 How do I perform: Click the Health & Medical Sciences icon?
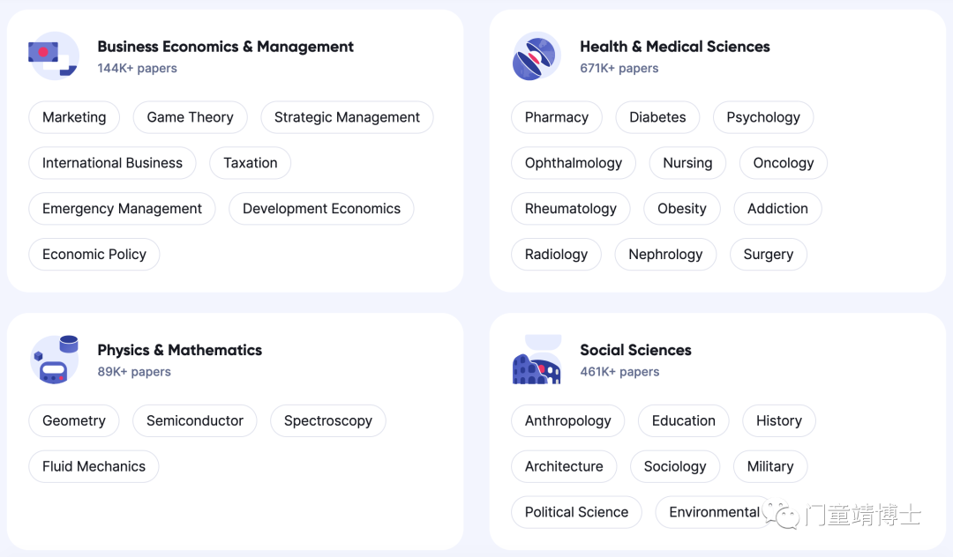click(x=537, y=56)
